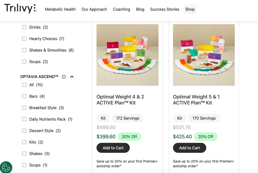Open cookie preferences icon

(6, 167)
